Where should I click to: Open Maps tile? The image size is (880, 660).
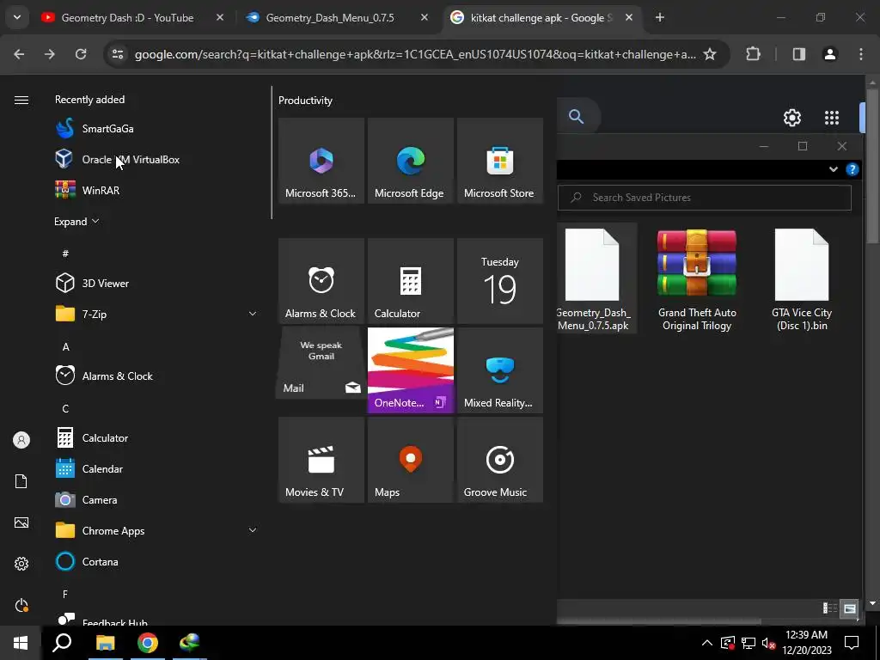pos(410,460)
